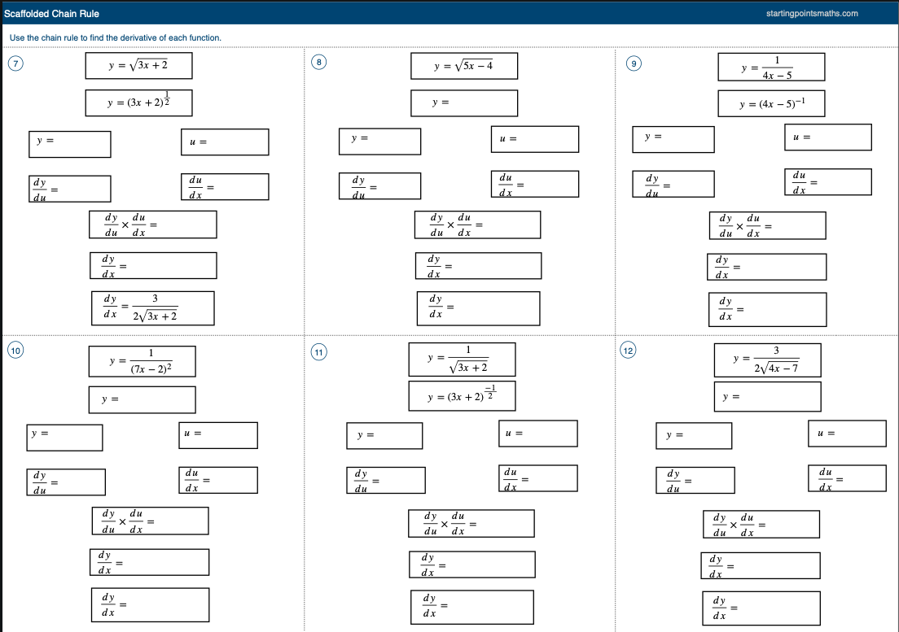The height and width of the screenshot is (632, 899).
Task: Select the circled number 10 marker
Action: pos(15,351)
